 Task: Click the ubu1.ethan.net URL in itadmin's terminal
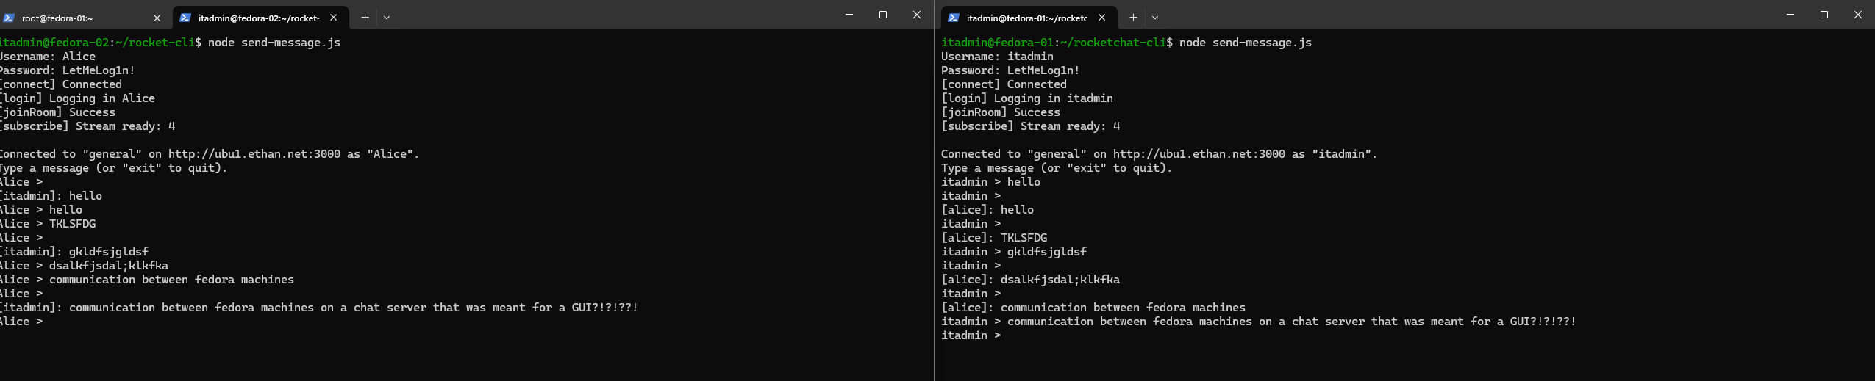point(1199,154)
